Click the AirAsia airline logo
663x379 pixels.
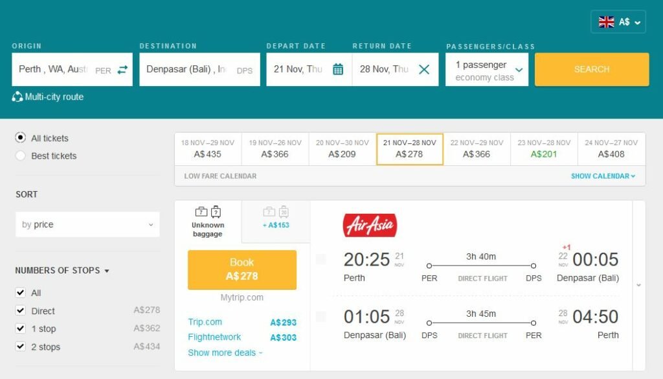[x=370, y=225]
